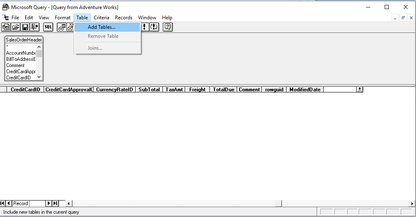
Task: Click the Open Query folder icon
Action: pyautogui.click(x=16, y=27)
